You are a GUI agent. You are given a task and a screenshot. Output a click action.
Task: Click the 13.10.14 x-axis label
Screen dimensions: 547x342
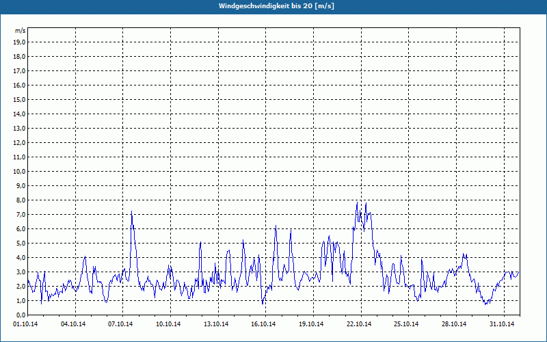pyautogui.click(x=217, y=324)
